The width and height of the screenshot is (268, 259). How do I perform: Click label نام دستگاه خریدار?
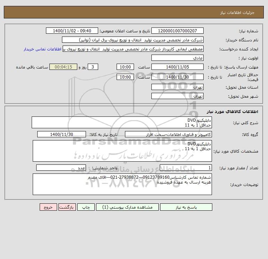click(x=242, y=40)
